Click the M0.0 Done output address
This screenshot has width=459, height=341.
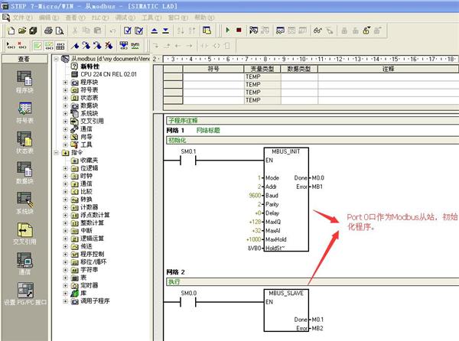tap(318, 178)
